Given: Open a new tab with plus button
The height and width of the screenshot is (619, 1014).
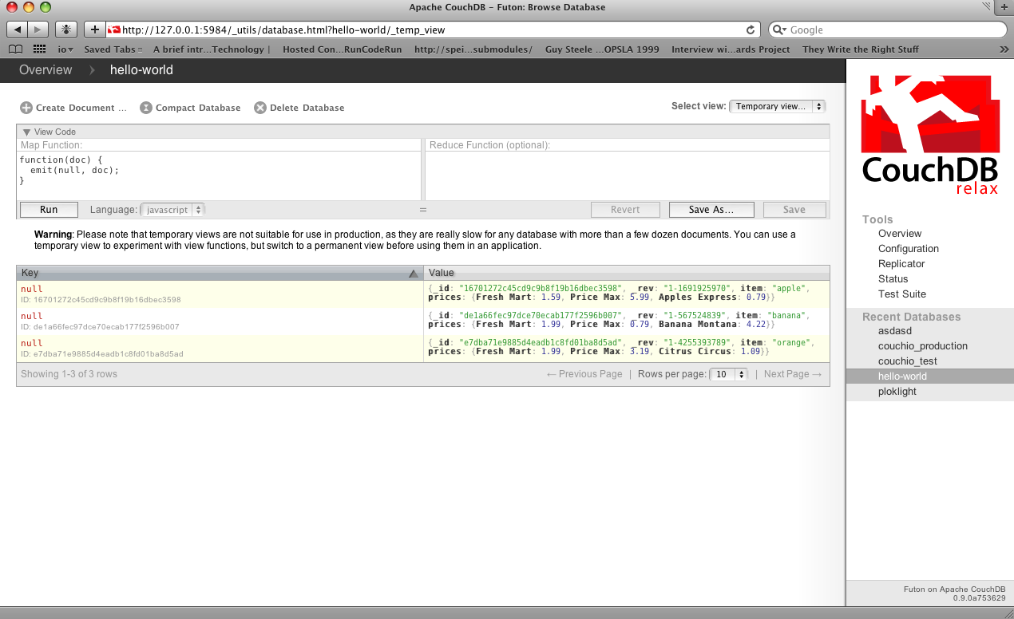Looking at the screenshot, I should pyautogui.click(x=1004, y=7).
